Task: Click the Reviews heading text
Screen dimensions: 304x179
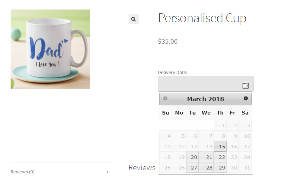Action: point(142,168)
